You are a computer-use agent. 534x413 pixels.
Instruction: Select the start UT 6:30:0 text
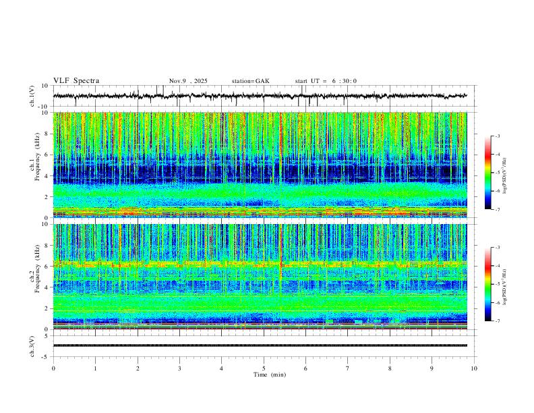click(326, 81)
